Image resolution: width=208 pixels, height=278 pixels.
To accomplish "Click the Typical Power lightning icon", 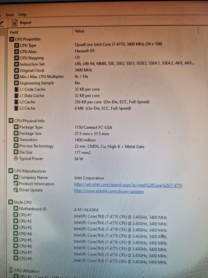I will click(x=16, y=158).
